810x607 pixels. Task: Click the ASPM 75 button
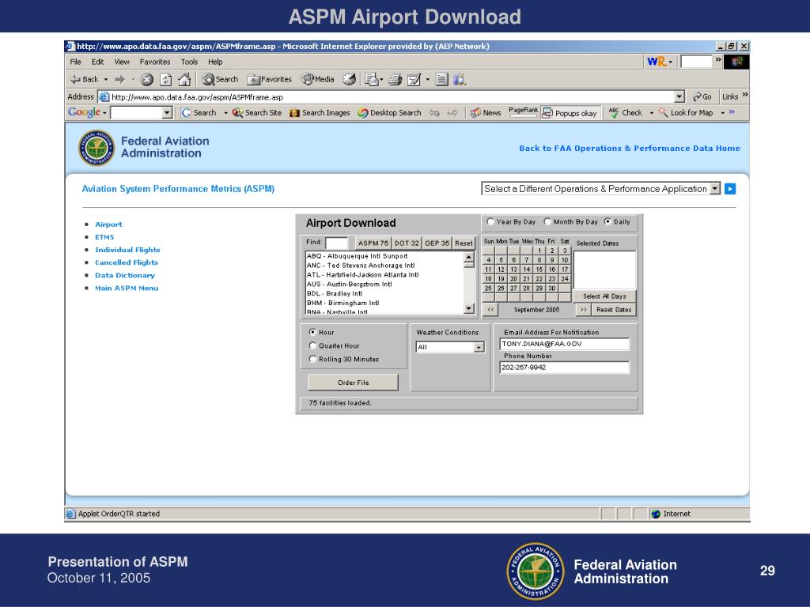(x=373, y=243)
